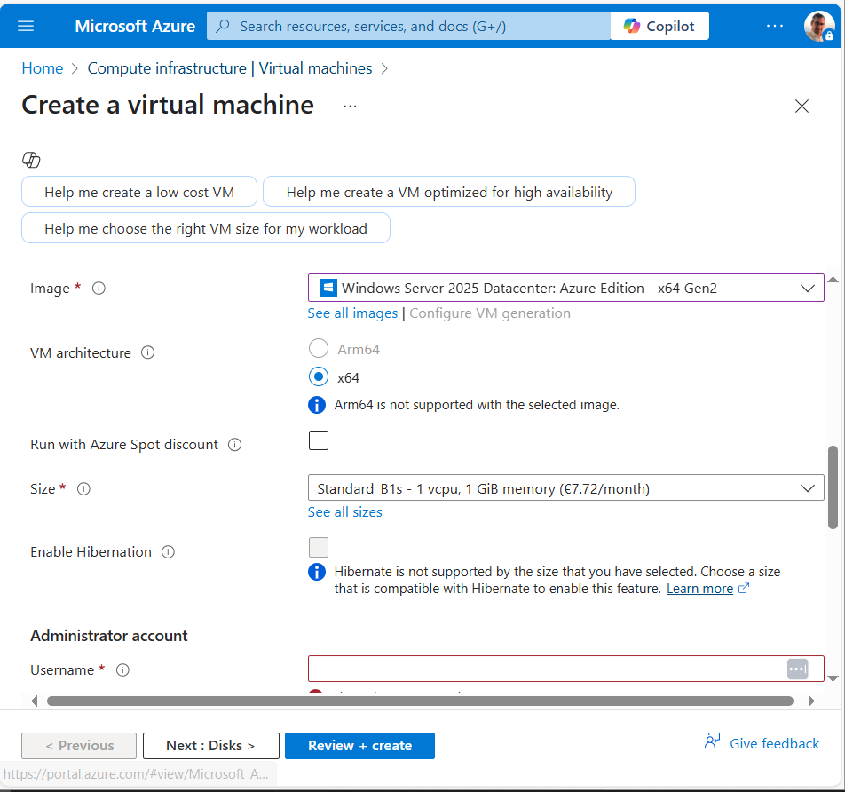Open the Image dropdown
The image size is (845, 792).
point(566,288)
